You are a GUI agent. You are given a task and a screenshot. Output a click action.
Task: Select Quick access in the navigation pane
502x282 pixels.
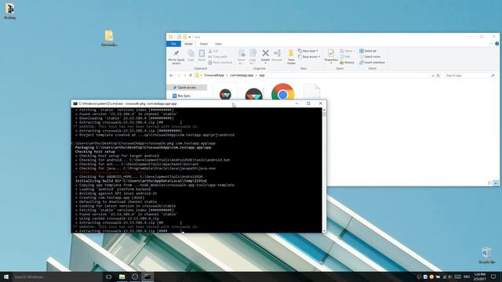coord(187,87)
